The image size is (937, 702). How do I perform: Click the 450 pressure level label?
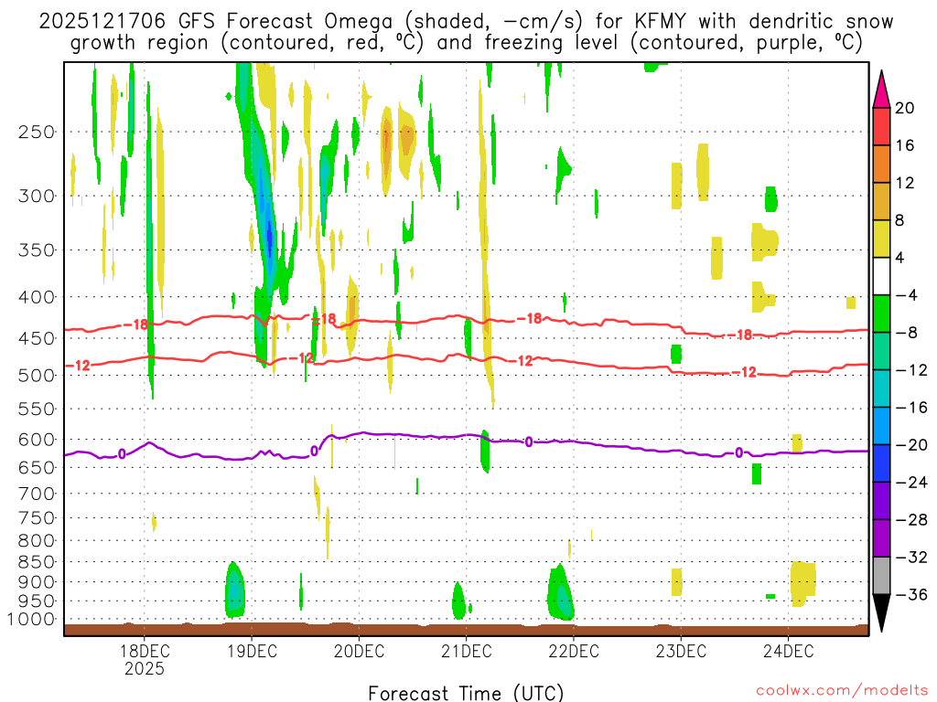pyautogui.click(x=36, y=338)
